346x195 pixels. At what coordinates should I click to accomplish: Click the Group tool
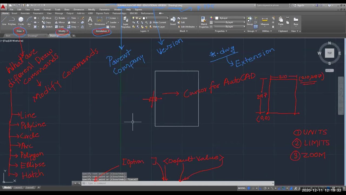click(250, 21)
